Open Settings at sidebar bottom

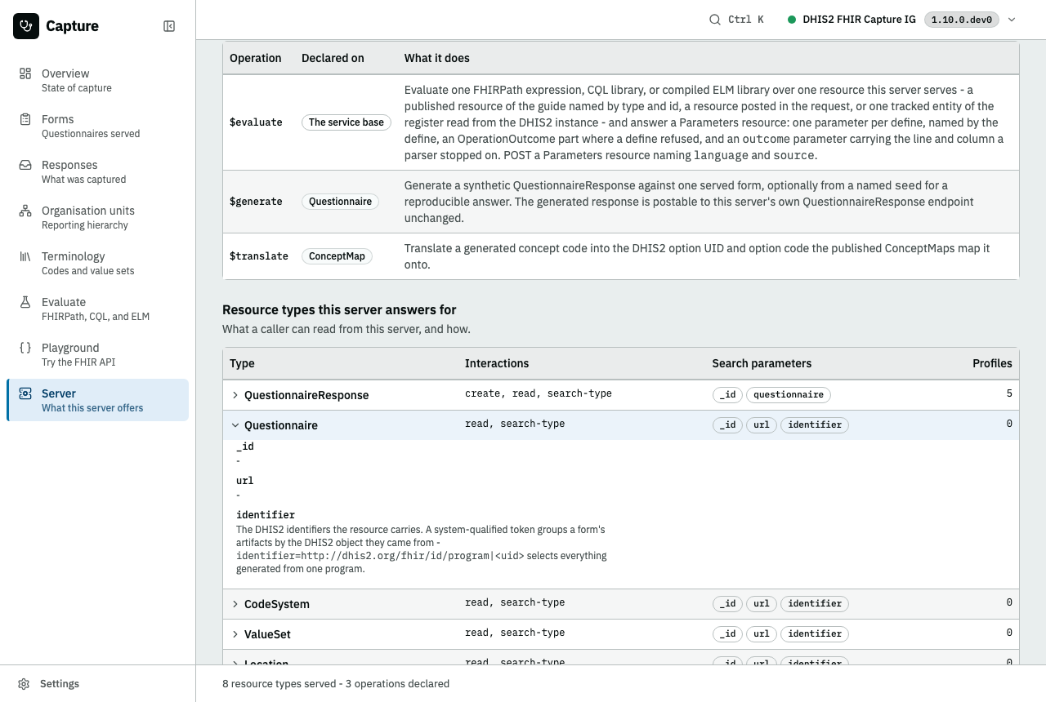coord(97,684)
